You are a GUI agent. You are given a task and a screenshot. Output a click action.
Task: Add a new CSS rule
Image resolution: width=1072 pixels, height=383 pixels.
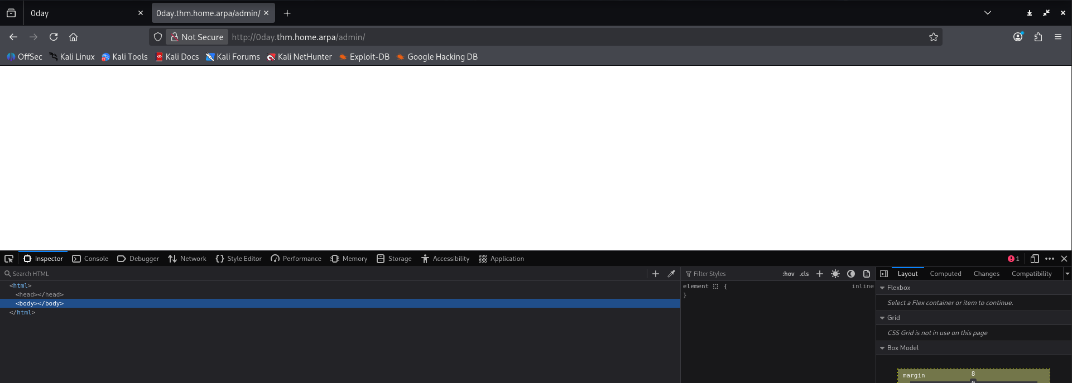tap(819, 274)
